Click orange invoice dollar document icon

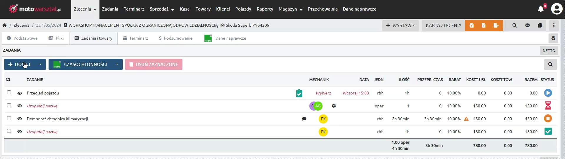point(483,26)
